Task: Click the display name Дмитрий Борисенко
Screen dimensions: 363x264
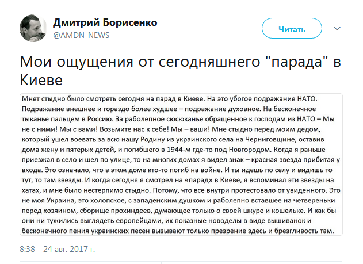Action: point(105,22)
